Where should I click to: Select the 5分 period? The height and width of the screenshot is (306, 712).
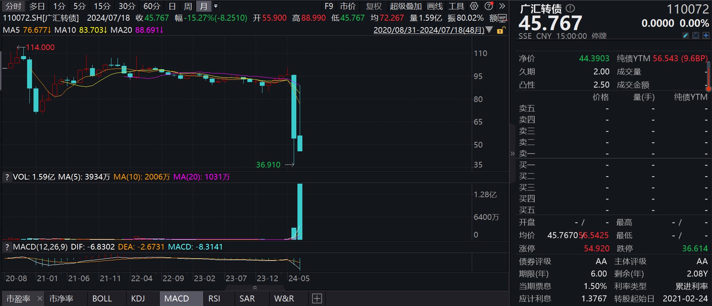tap(79, 6)
